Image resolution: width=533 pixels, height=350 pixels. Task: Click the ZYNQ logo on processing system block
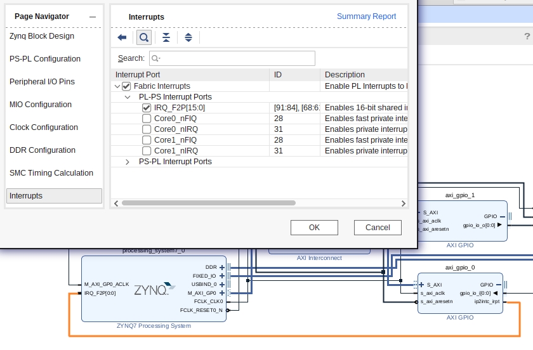(155, 289)
